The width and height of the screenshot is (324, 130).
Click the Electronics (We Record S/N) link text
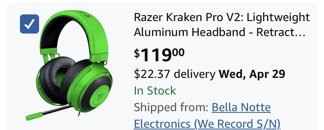(207, 124)
